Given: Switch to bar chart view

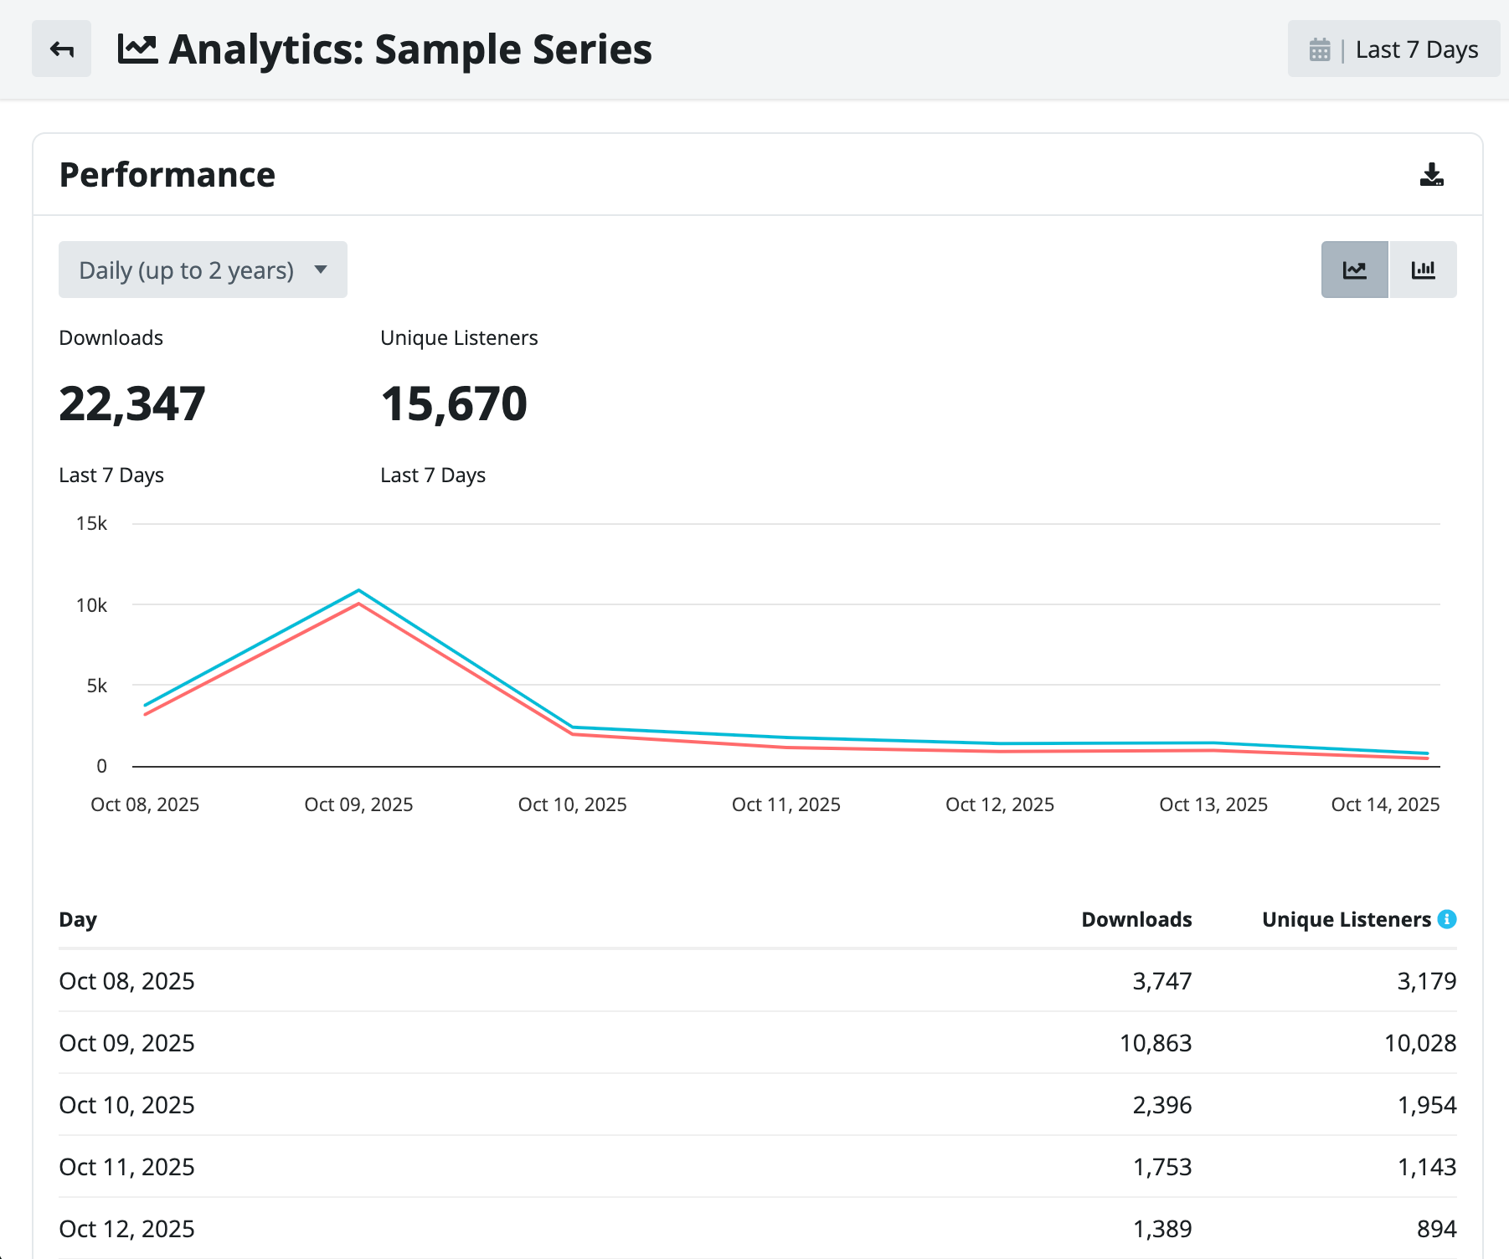Looking at the screenshot, I should 1424,270.
